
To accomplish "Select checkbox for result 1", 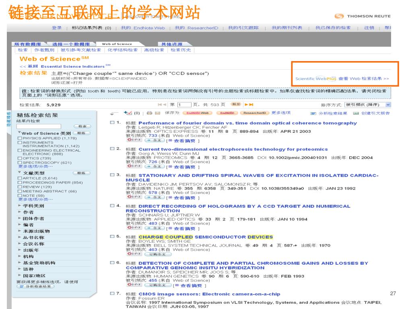I will [x=112, y=122].
